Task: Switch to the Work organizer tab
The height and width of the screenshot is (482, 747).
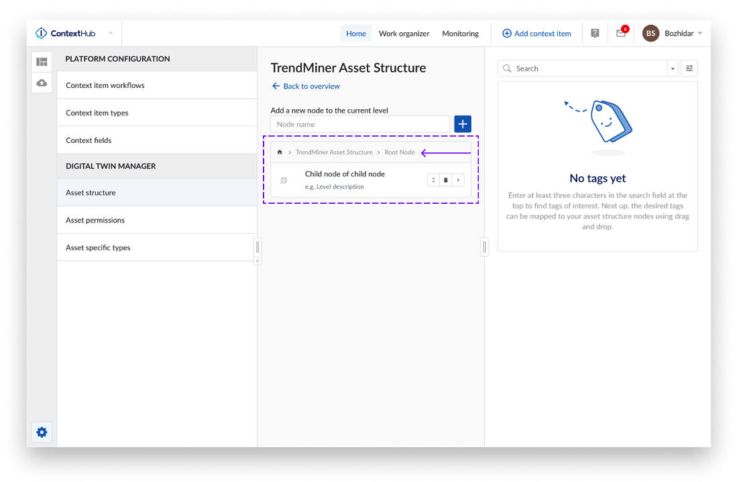Action: 404,34
